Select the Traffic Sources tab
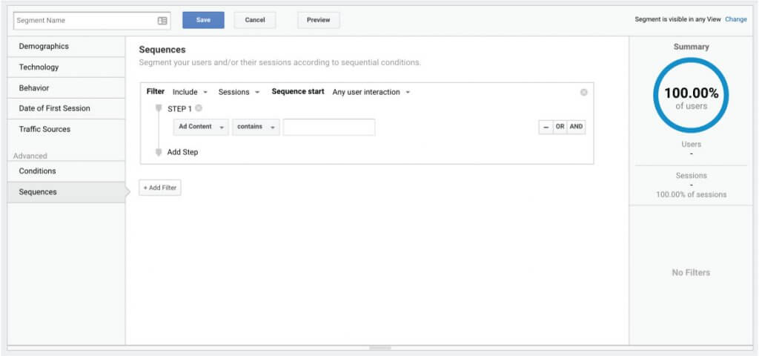 (66, 129)
